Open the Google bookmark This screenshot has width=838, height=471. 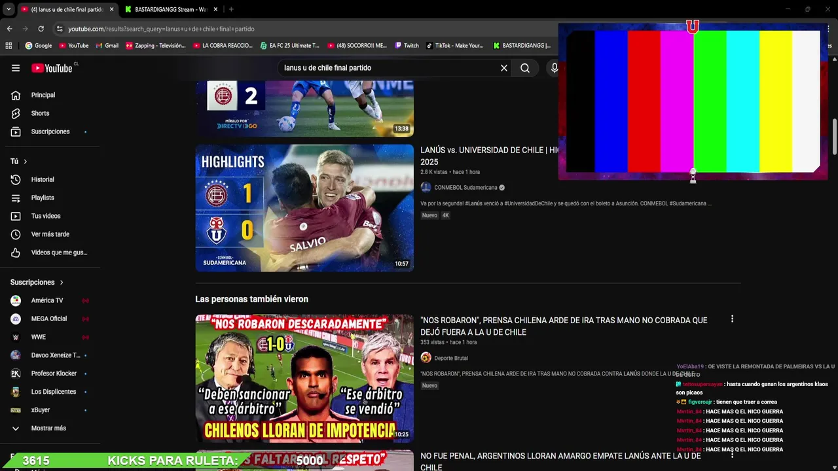39,46
